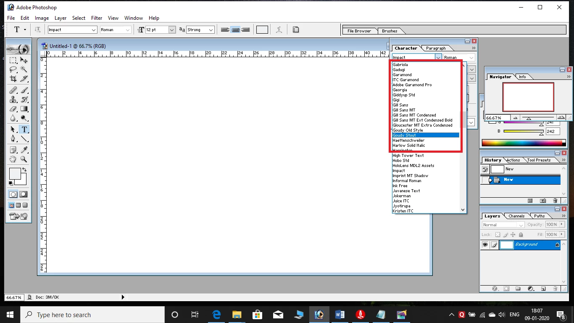This screenshot has width=574, height=323.
Task: Select the Hand tool
Action: (13, 159)
